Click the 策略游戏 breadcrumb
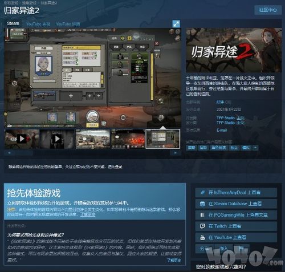The height and width of the screenshot is (272, 285). pos(29,3)
